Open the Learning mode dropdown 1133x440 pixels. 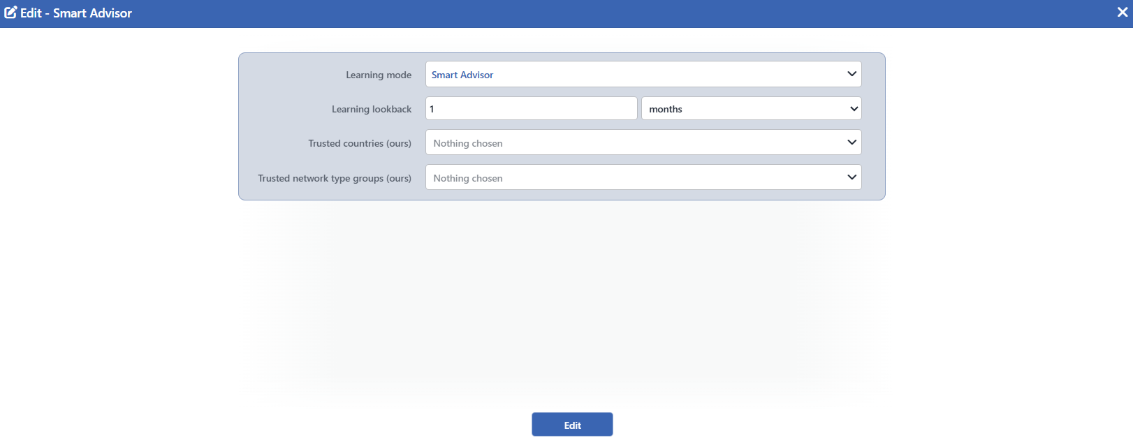(x=643, y=74)
